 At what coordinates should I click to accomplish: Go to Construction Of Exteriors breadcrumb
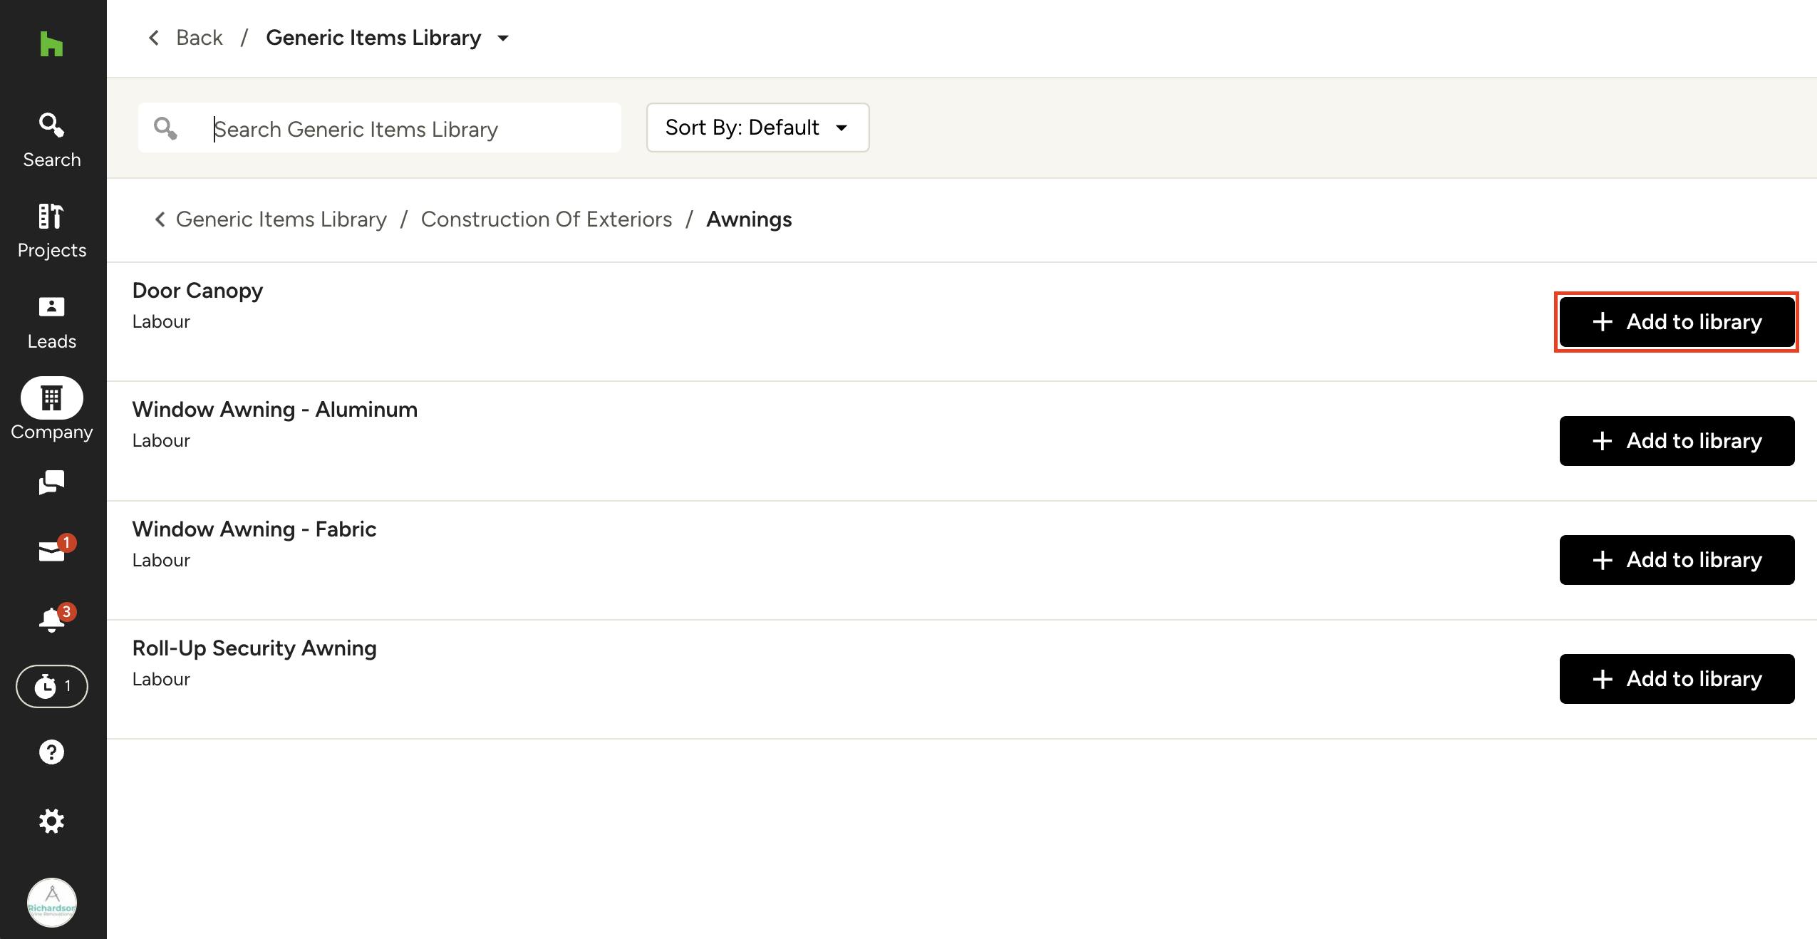pyautogui.click(x=546, y=219)
